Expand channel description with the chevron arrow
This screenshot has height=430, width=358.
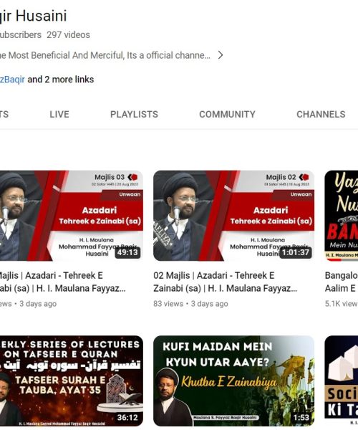(x=221, y=55)
